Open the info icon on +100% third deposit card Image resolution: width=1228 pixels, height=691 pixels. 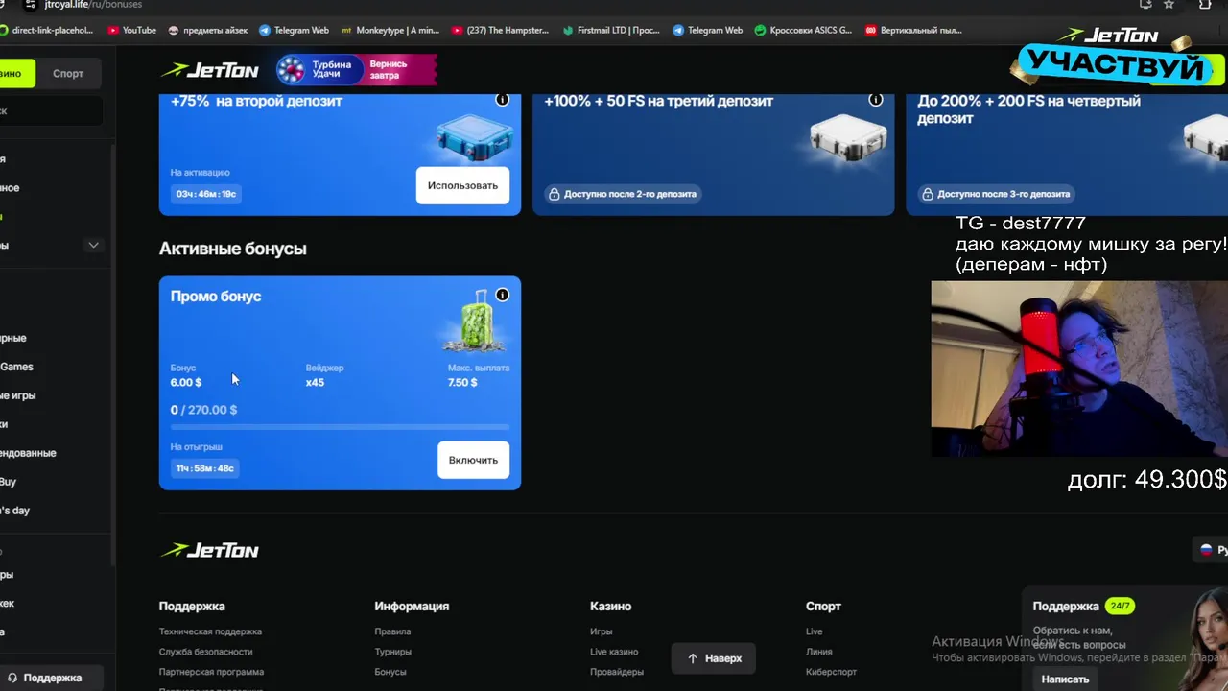[x=875, y=100]
